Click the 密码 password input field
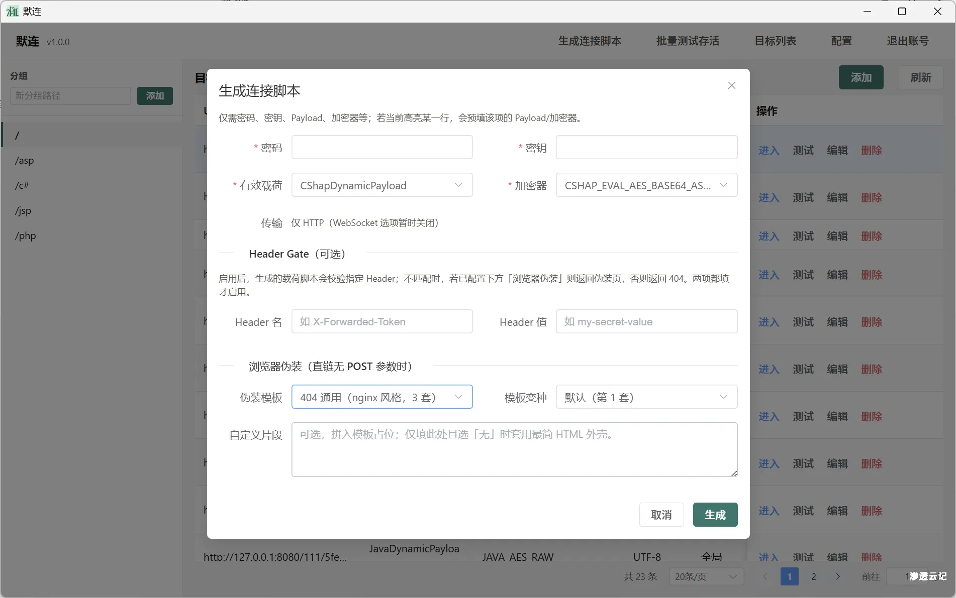956x598 pixels. pos(381,147)
